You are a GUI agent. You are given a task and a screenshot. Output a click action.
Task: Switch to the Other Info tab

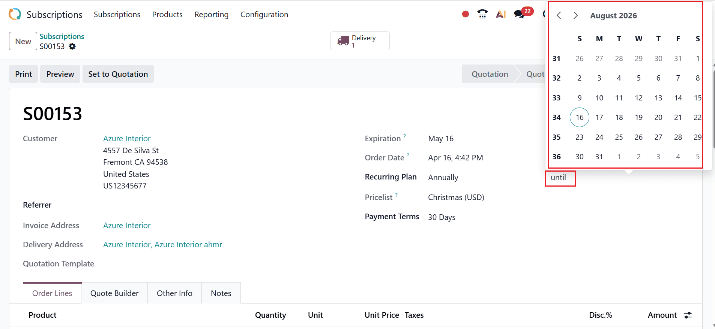(174, 293)
